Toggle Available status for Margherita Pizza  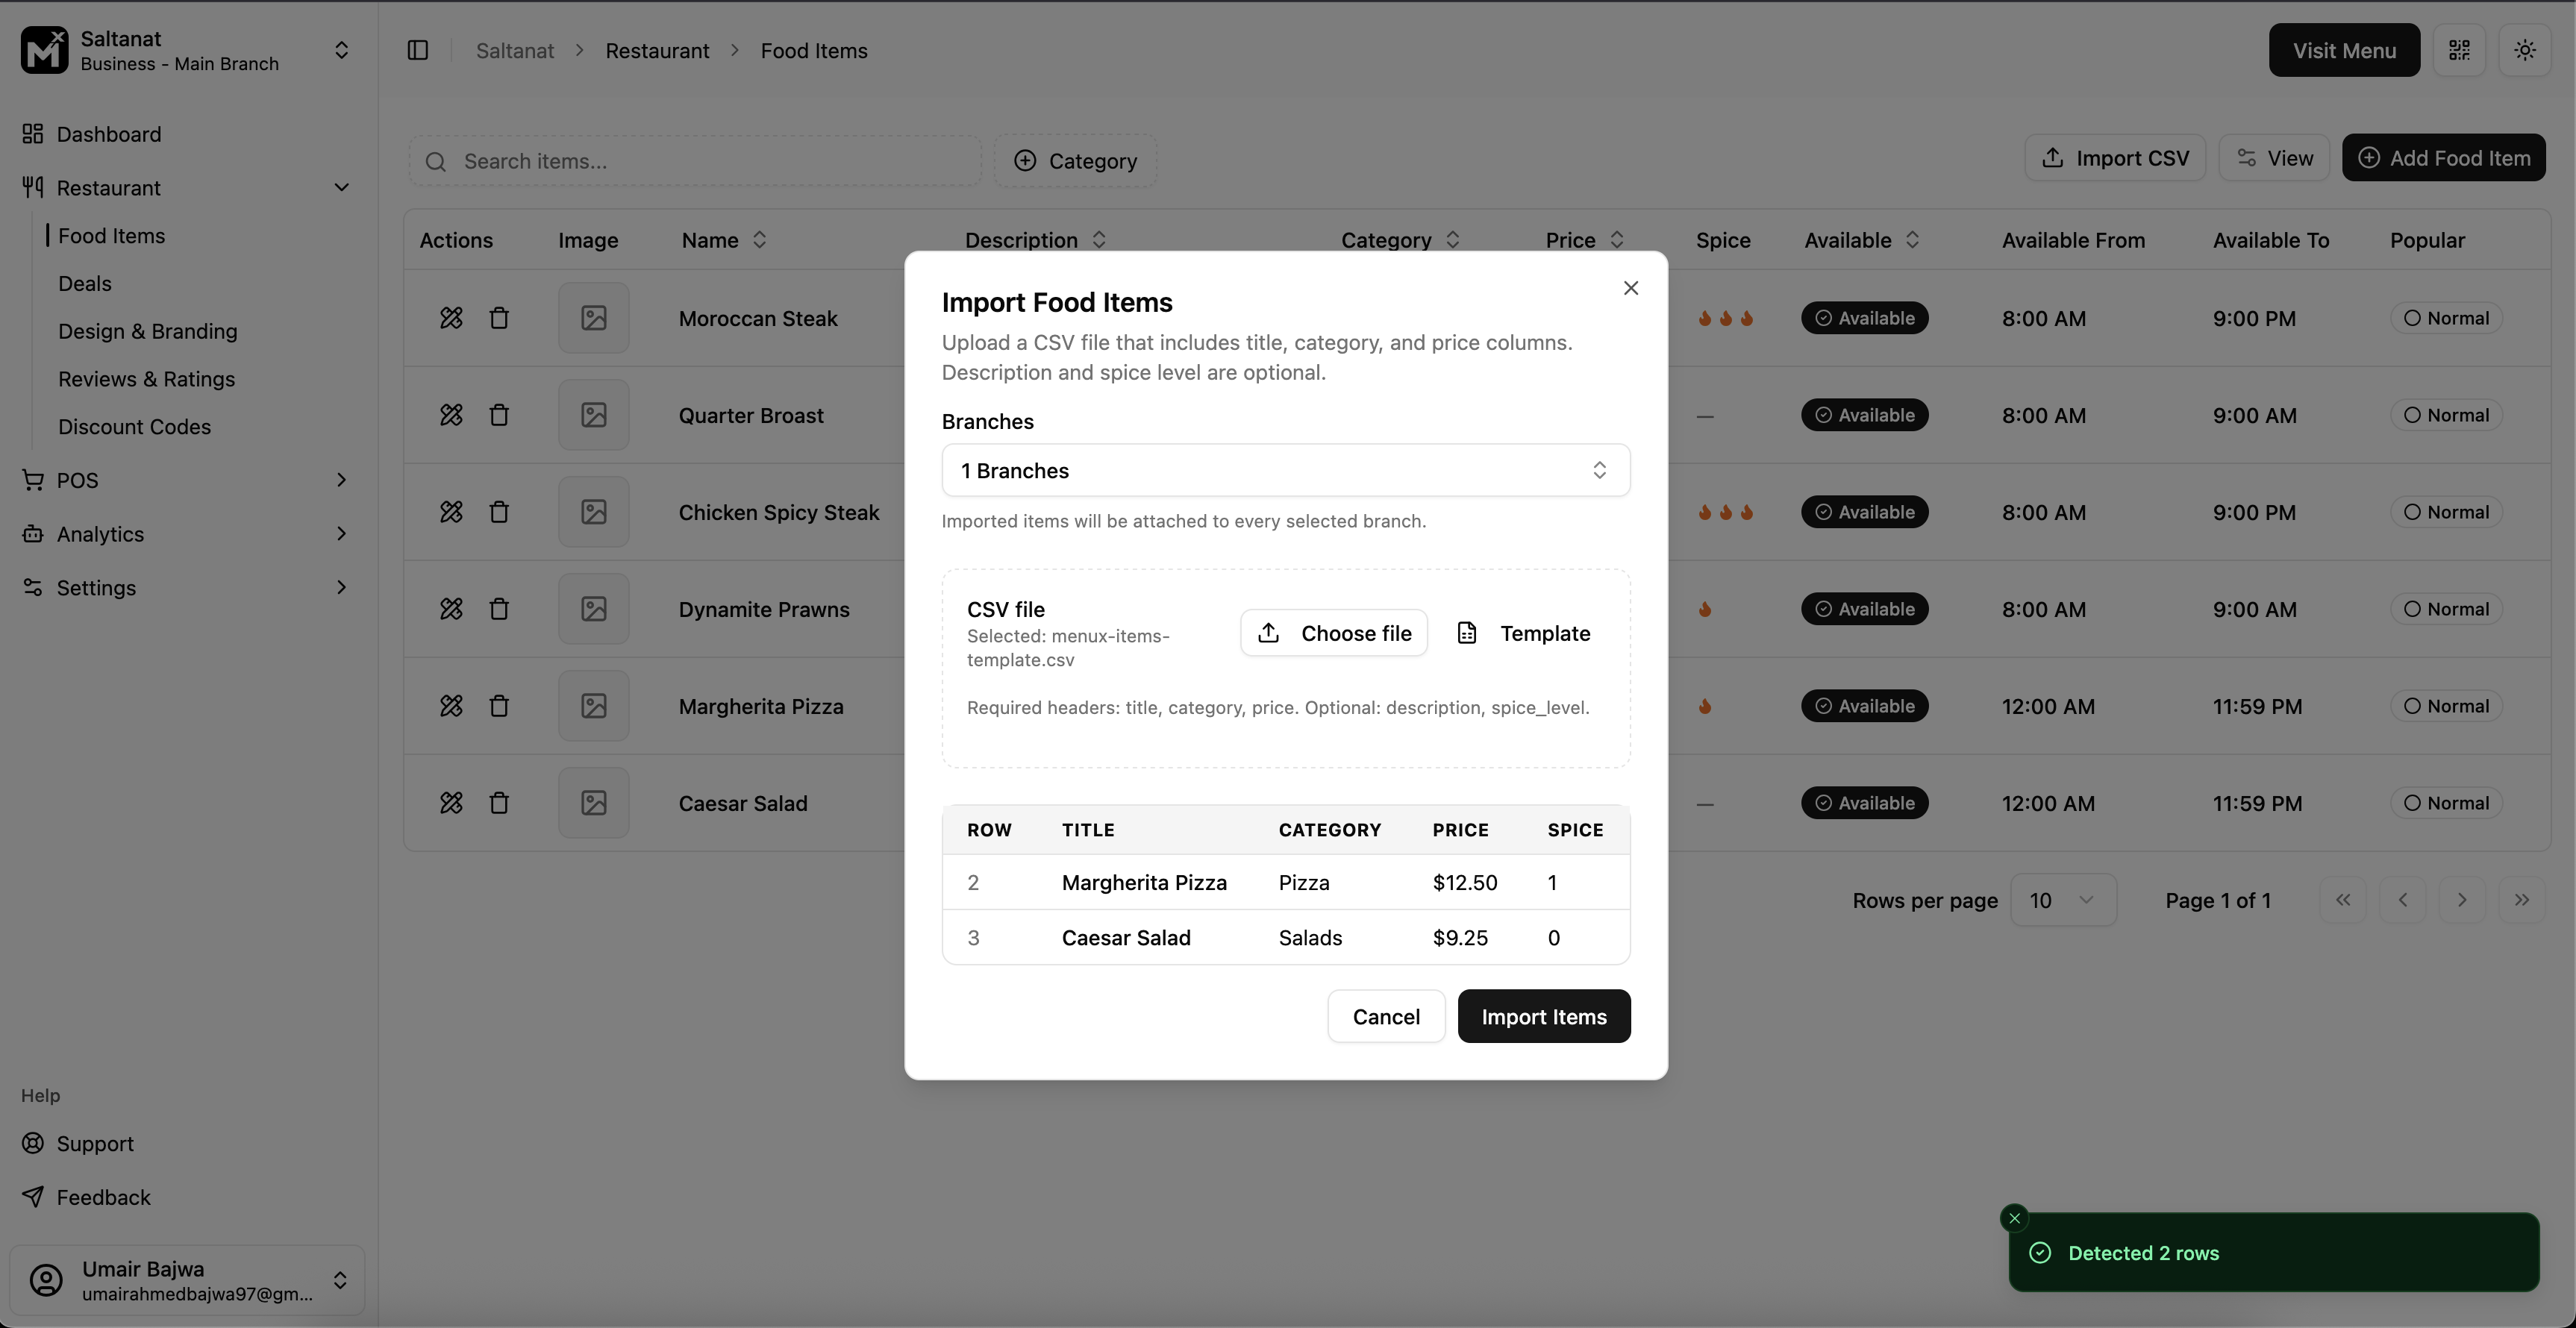(x=1864, y=706)
